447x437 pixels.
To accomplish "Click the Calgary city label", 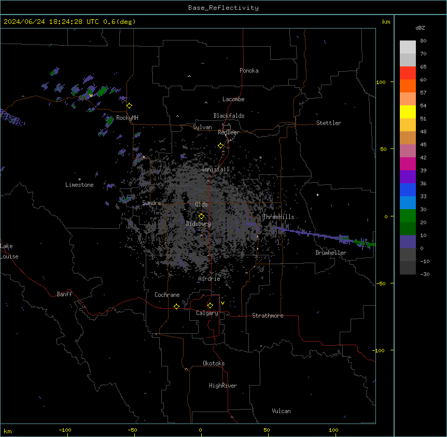I will point(207,313).
